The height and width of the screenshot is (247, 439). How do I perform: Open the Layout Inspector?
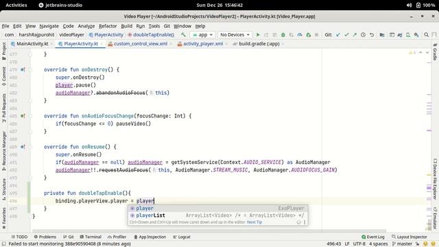(x=409, y=237)
